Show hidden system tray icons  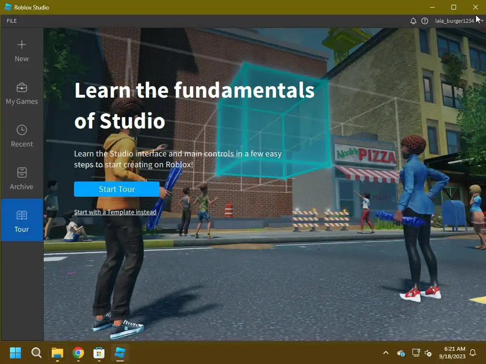pos(386,353)
